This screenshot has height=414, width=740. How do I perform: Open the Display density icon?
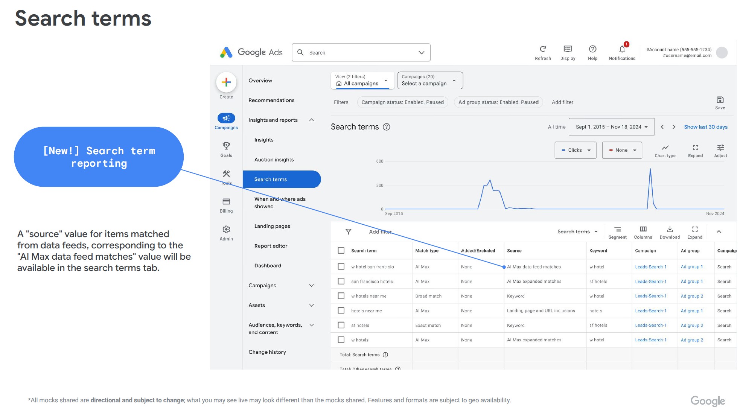(x=568, y=49)
